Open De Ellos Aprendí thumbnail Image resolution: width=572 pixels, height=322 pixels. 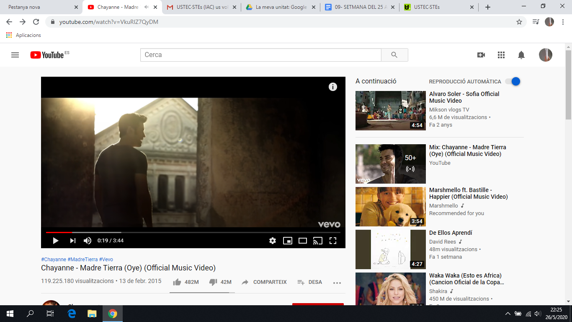tap(391, 249)
